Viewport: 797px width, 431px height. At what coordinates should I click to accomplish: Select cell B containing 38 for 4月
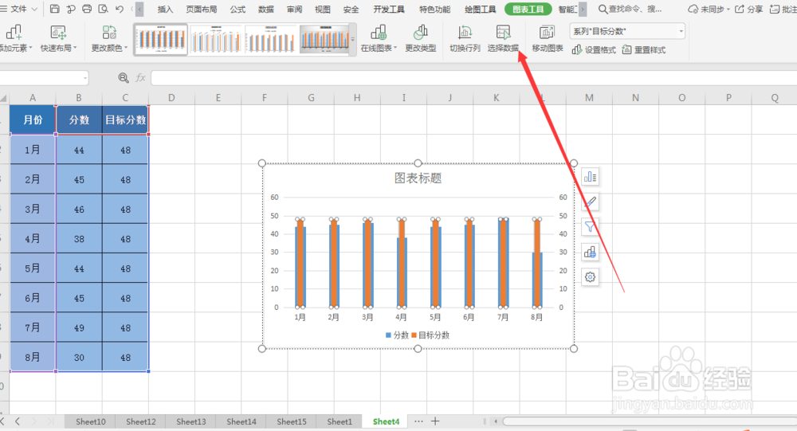[x=79, y=238]
